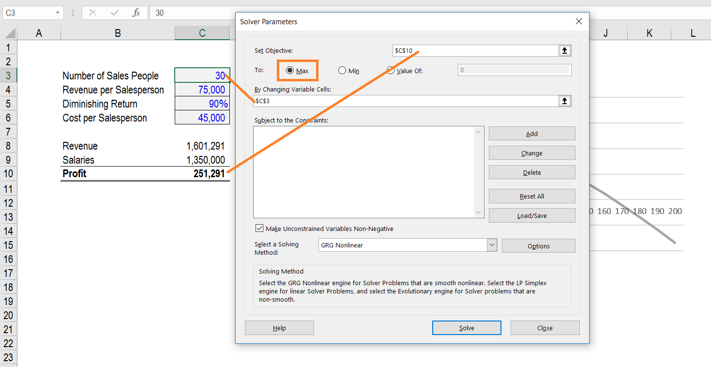This screenshot has height=367, width=711.
Task: Toggle Make Unconstrained Variables Non-Negative checkbox
Action: [x=259, y=229]
